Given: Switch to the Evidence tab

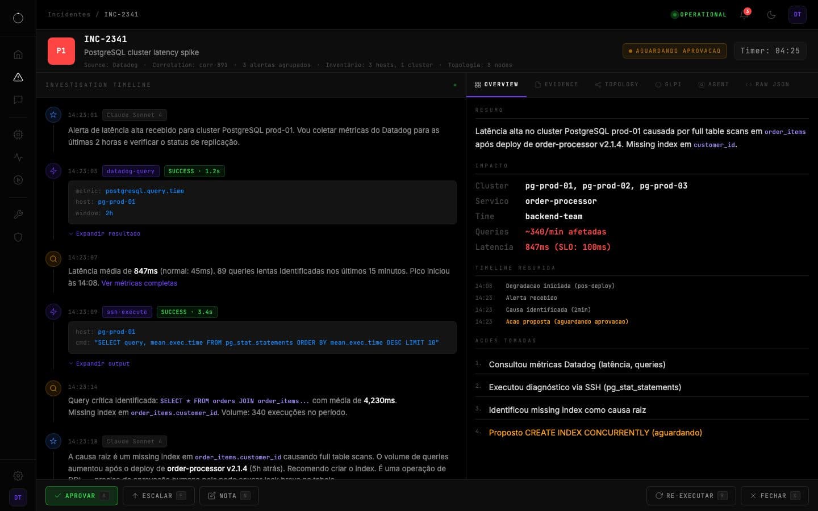Looking at the screenshot, I should 557,85.
